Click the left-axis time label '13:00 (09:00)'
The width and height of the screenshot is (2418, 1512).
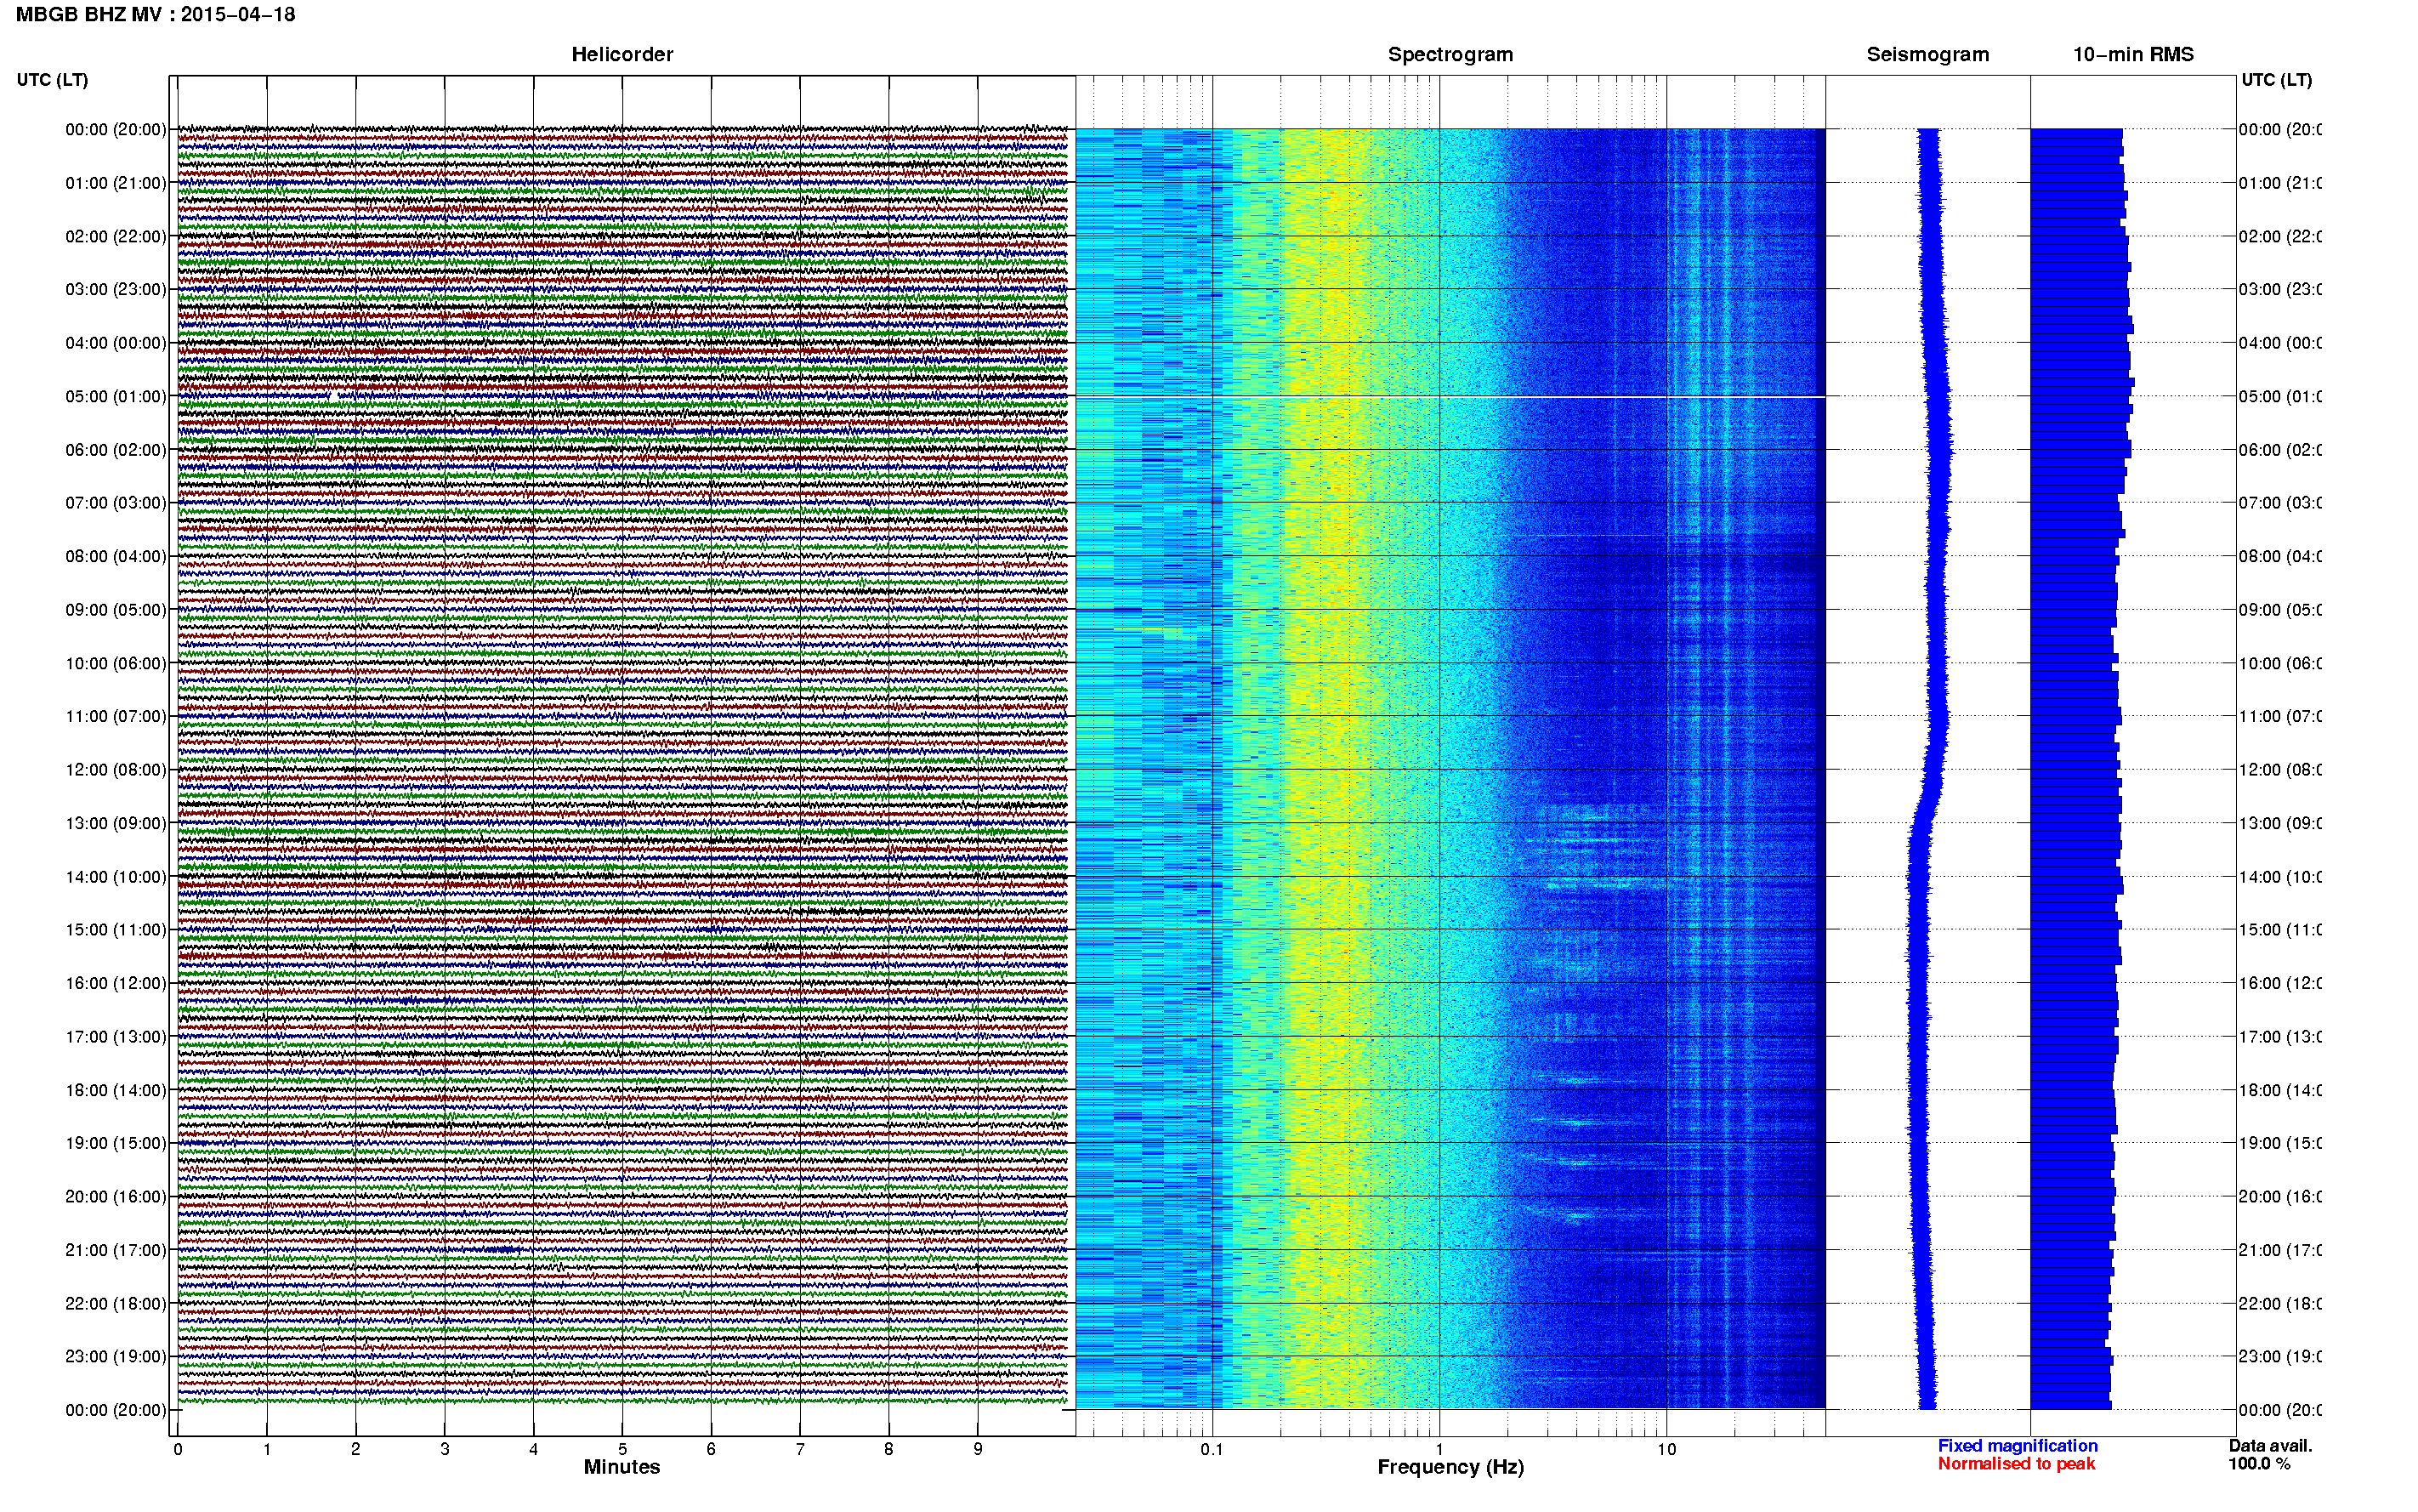tap(116, 824)
